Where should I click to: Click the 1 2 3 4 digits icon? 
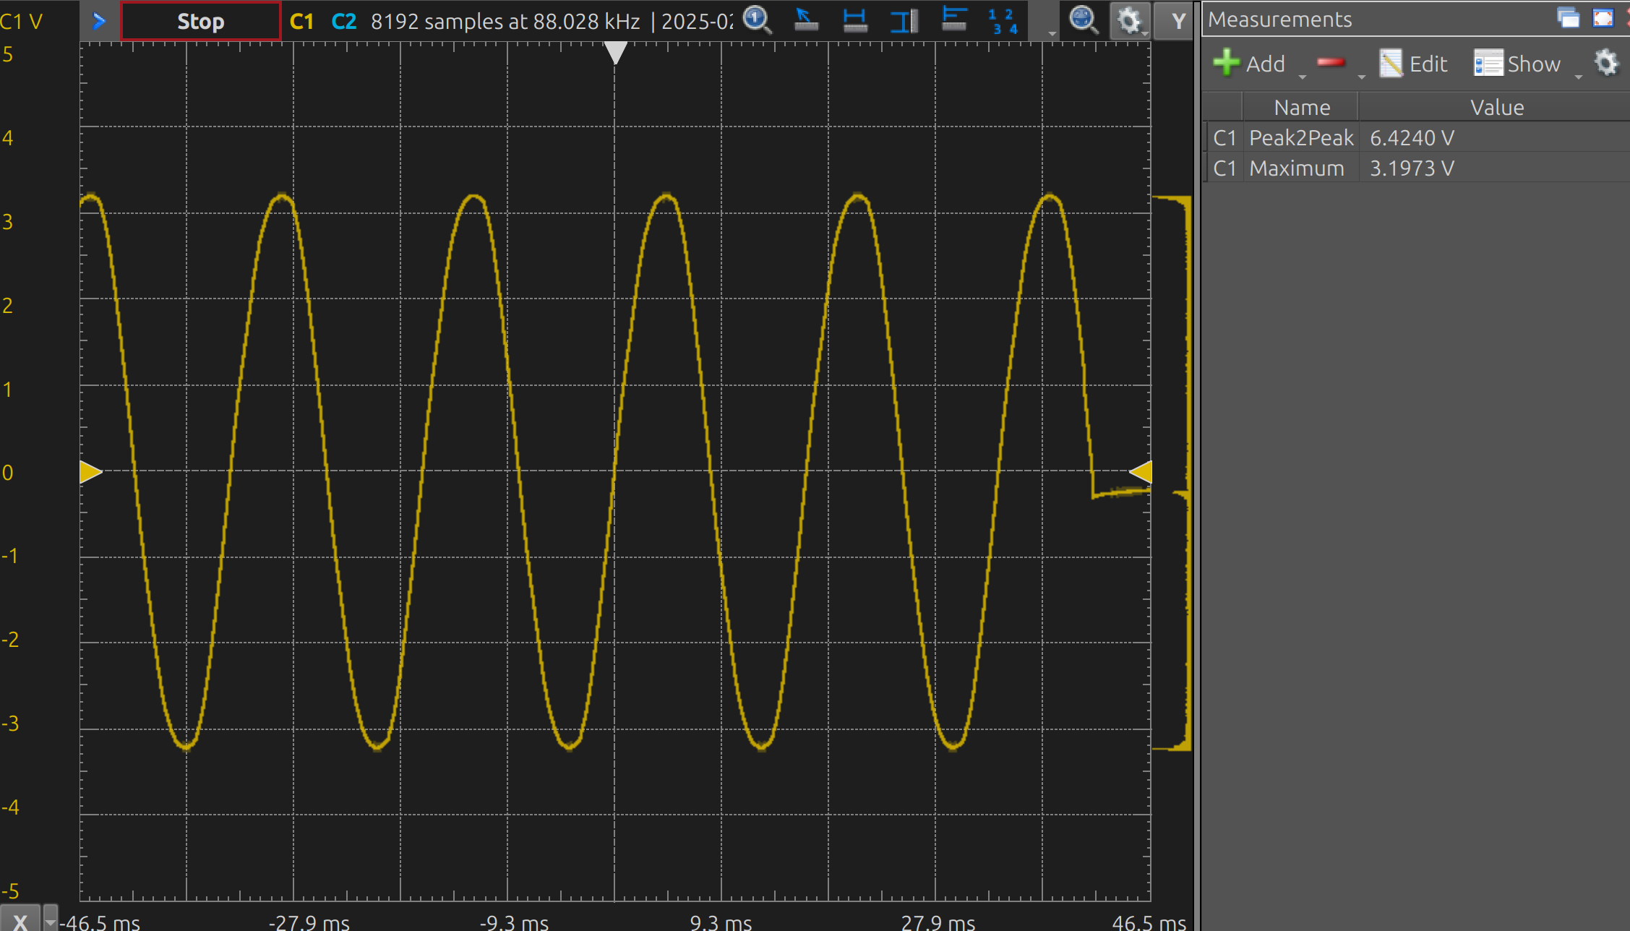tap(1003, 21)
